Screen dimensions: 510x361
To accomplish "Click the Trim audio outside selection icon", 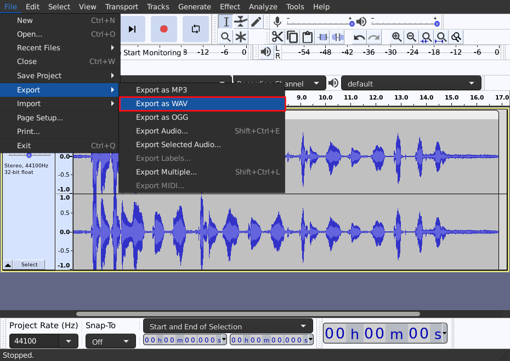I will pos(322,37).
